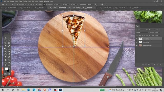Select the Lasso tool
Image resolution: width=164 pixels, height=92 pixels.
coord(5,40)
